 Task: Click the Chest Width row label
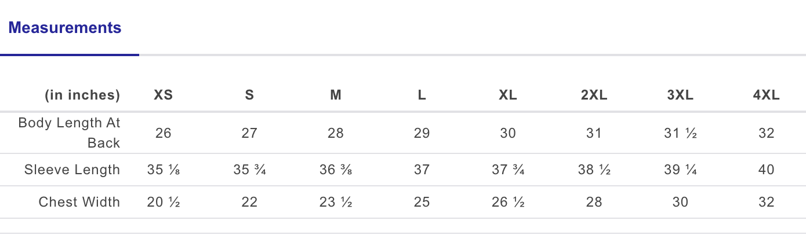[79, 202]
